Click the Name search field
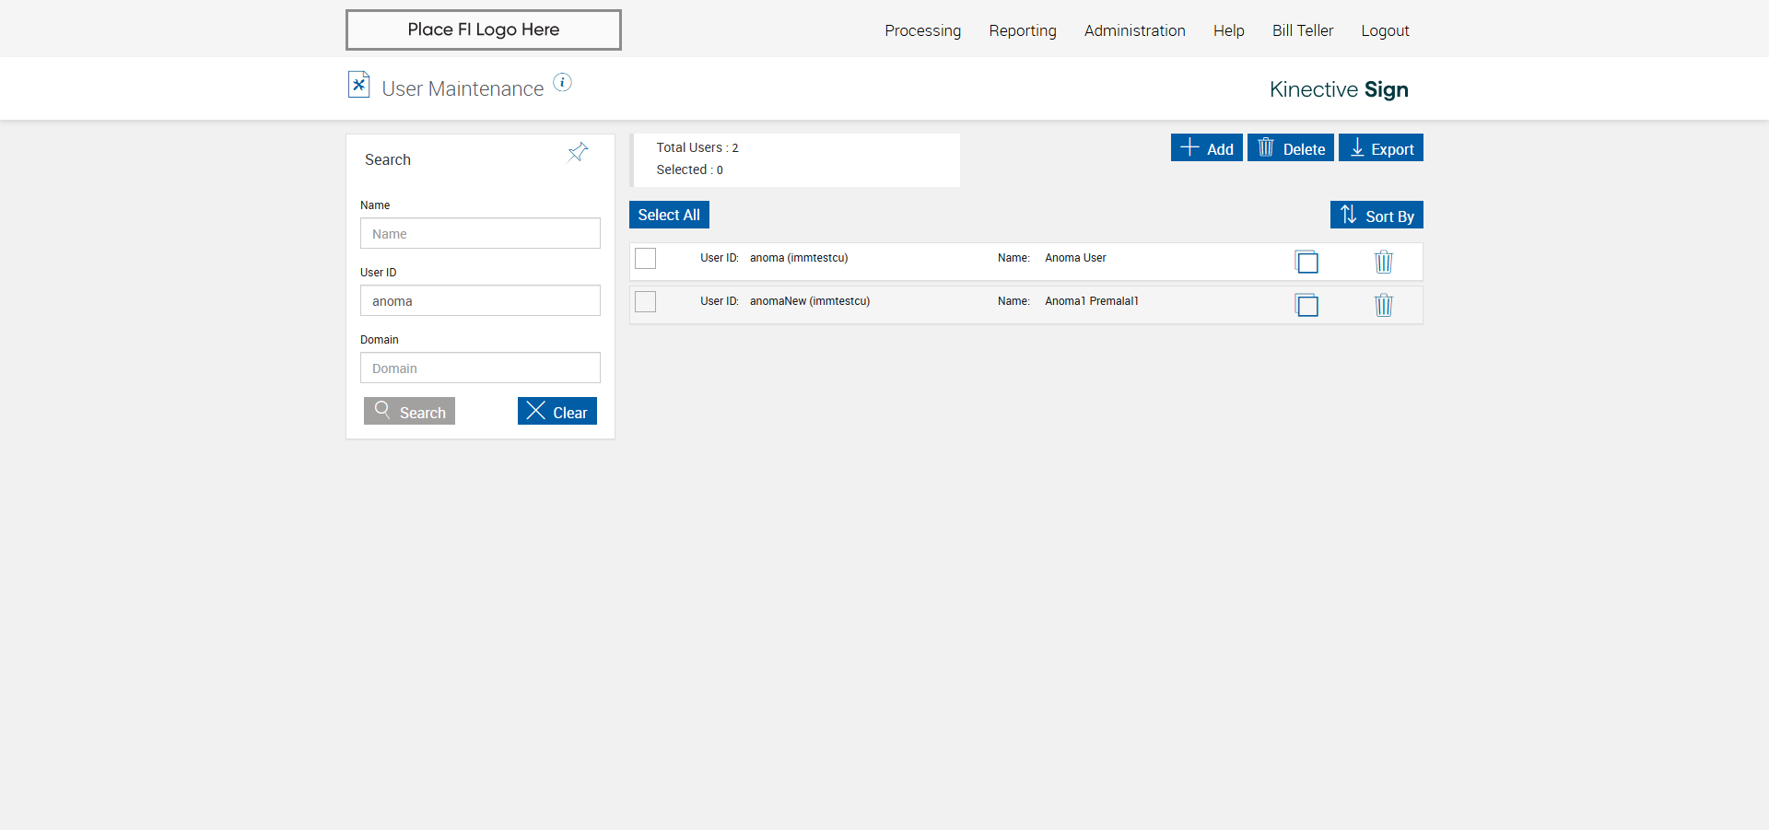 [480, 234]
